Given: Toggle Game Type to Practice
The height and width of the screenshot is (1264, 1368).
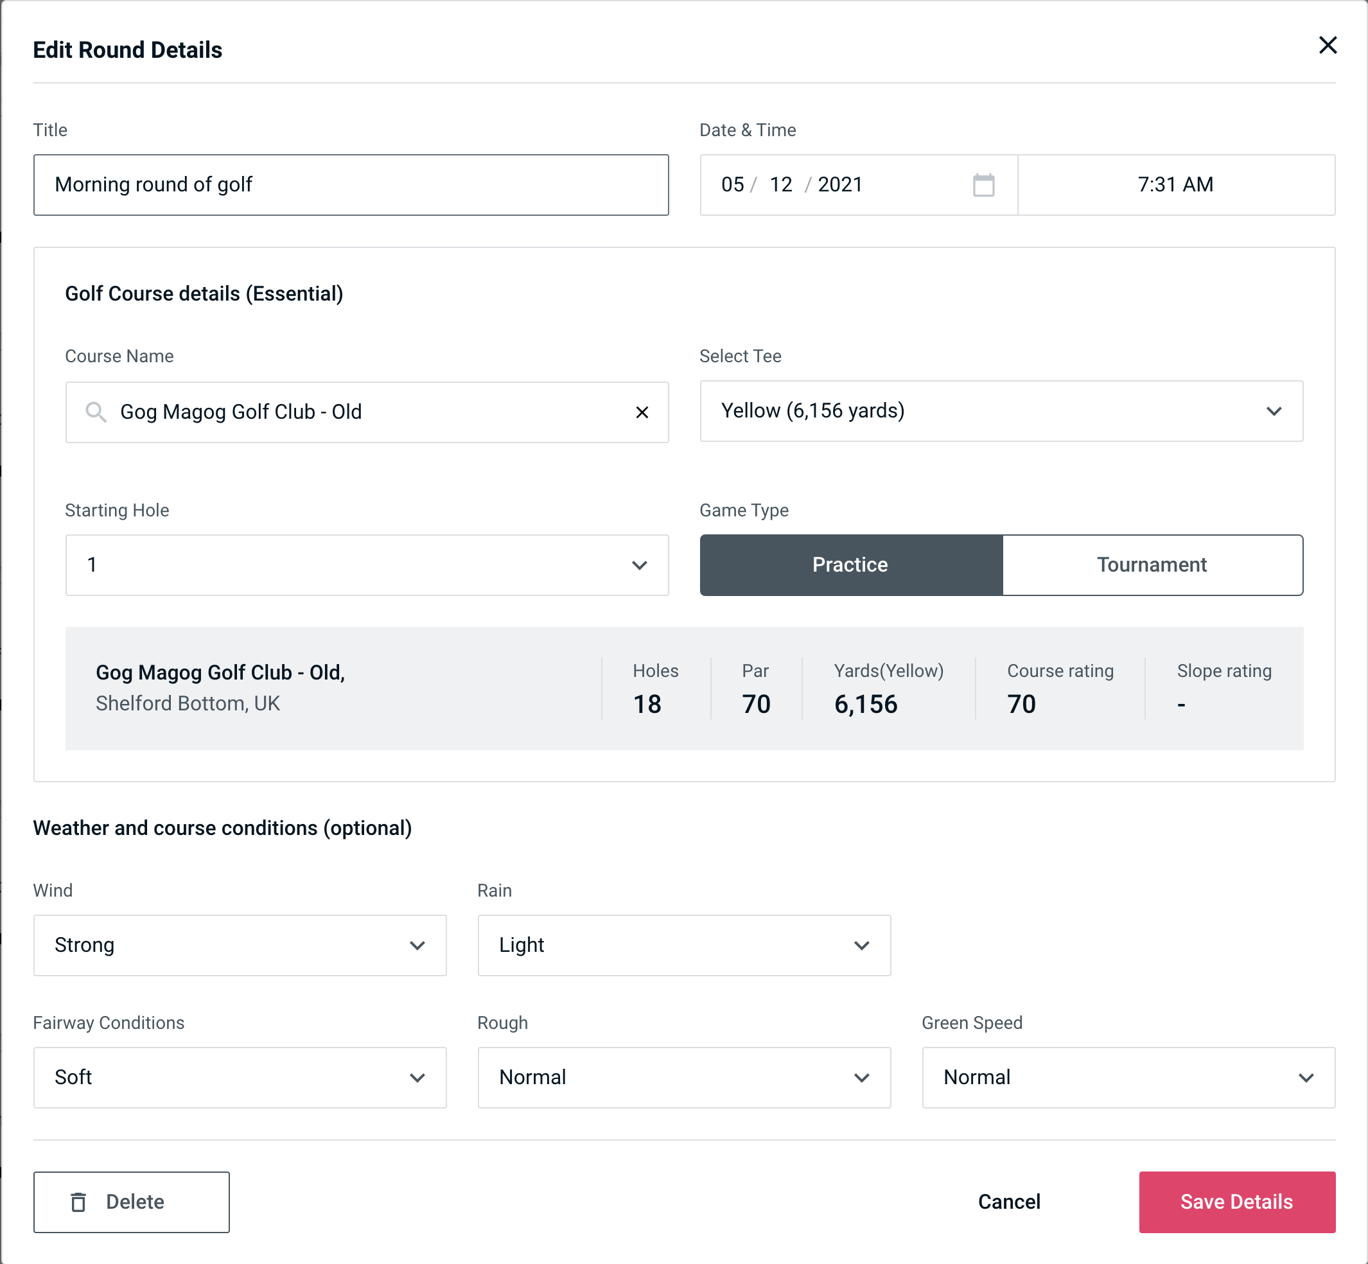Looking at the screenshot, I should click(x=850, y=565).
